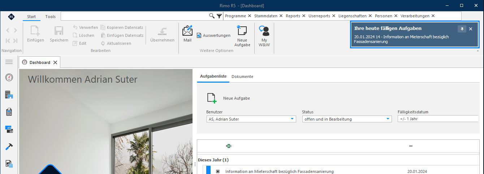Click Einfügen Datensatz

[x=122, y=35]
